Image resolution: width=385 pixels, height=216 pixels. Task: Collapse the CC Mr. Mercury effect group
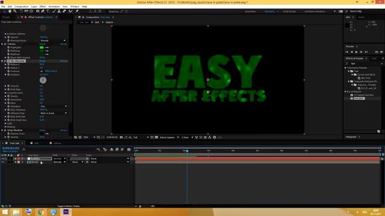[x=2, y=61]
